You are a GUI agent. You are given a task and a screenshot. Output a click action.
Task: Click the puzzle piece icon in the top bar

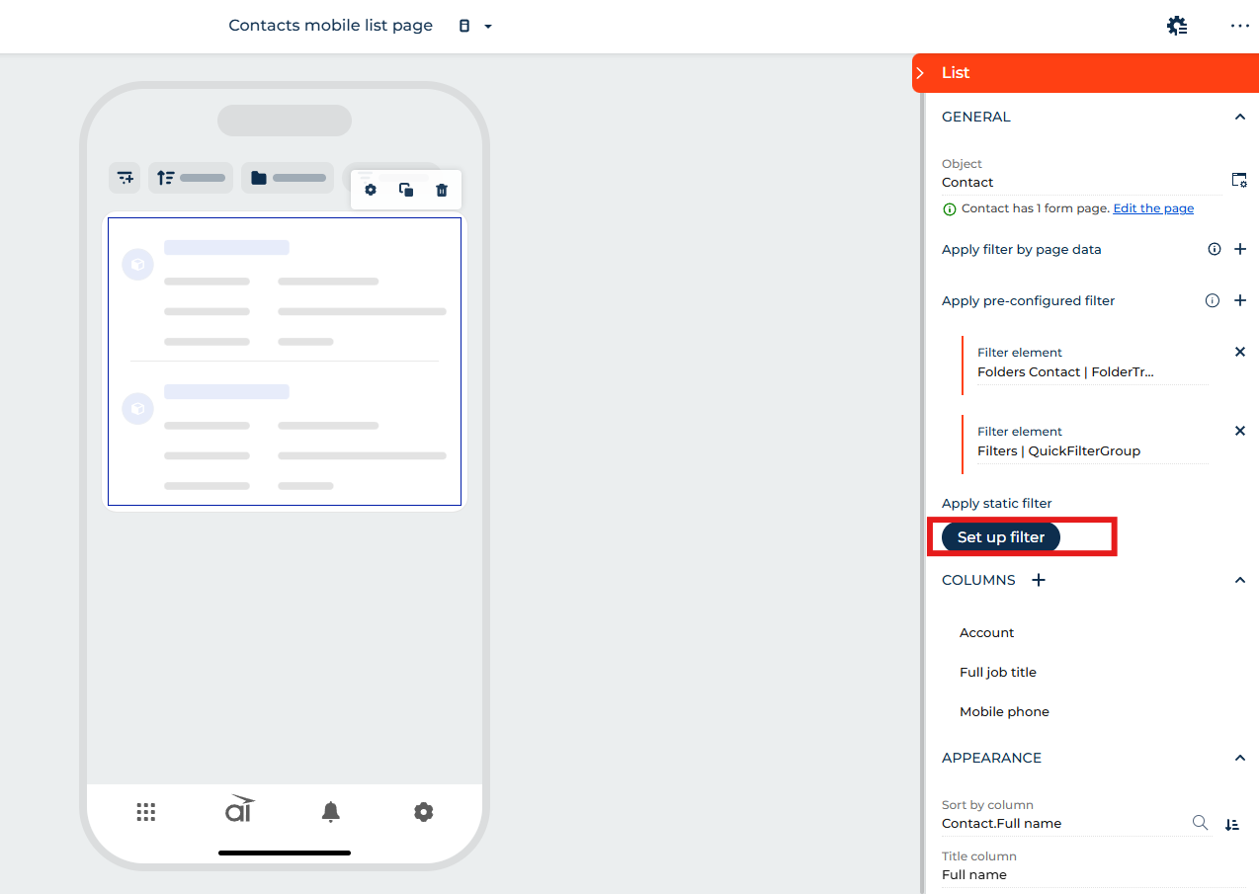1177,26
